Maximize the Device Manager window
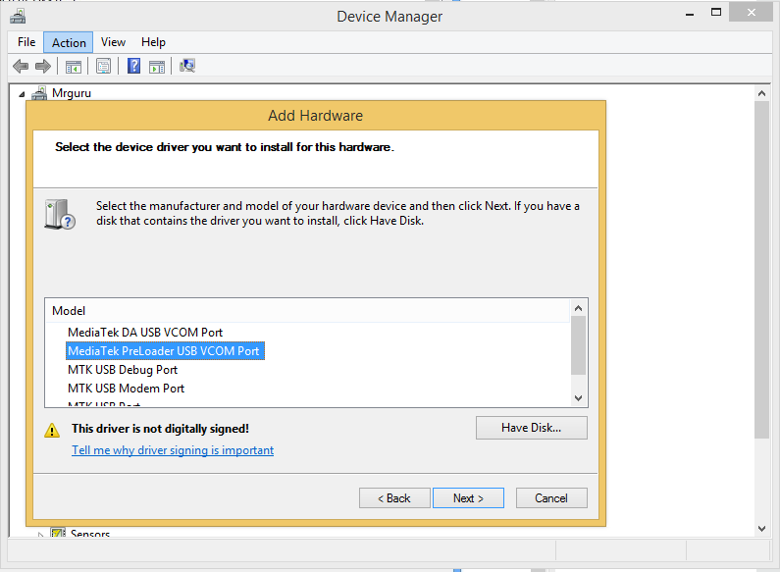Screen dimensions: 780x572 click(x=716, y=13)
